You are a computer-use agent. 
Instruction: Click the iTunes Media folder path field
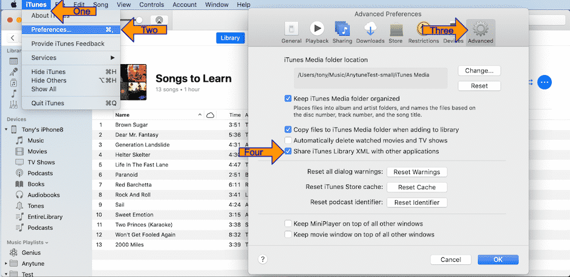coord(371,78)
